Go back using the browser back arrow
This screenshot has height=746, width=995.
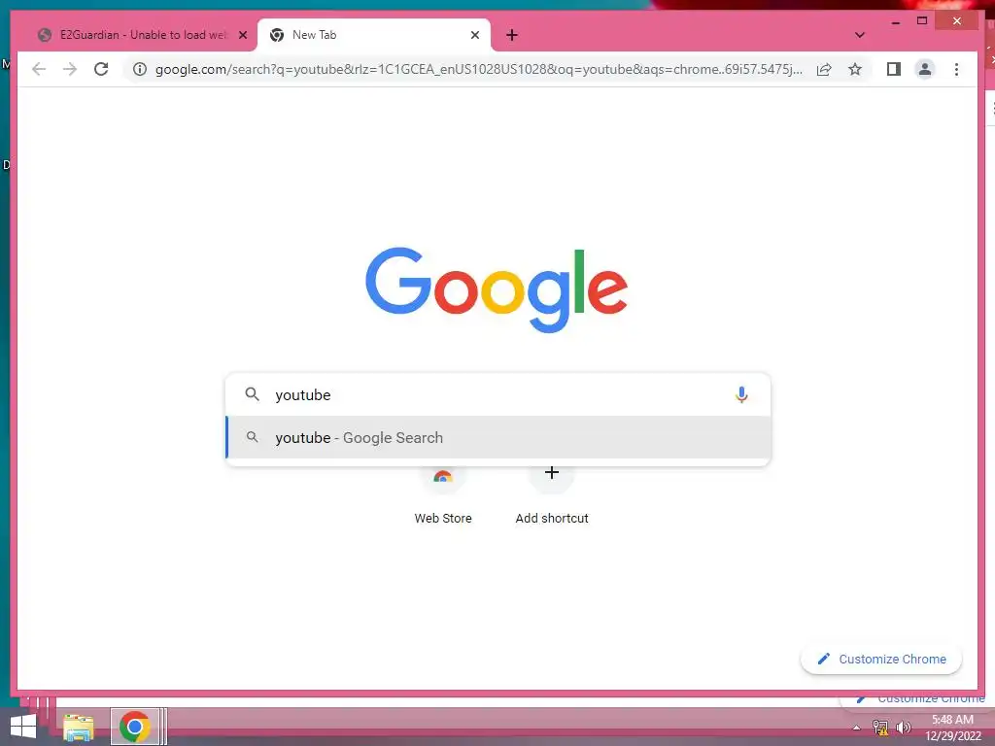coord(39,69)
